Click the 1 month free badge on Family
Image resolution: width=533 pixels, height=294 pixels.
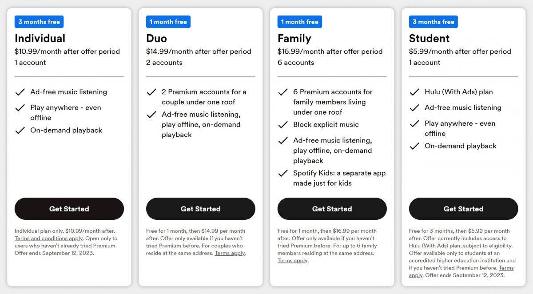click(x=300, y=21)
